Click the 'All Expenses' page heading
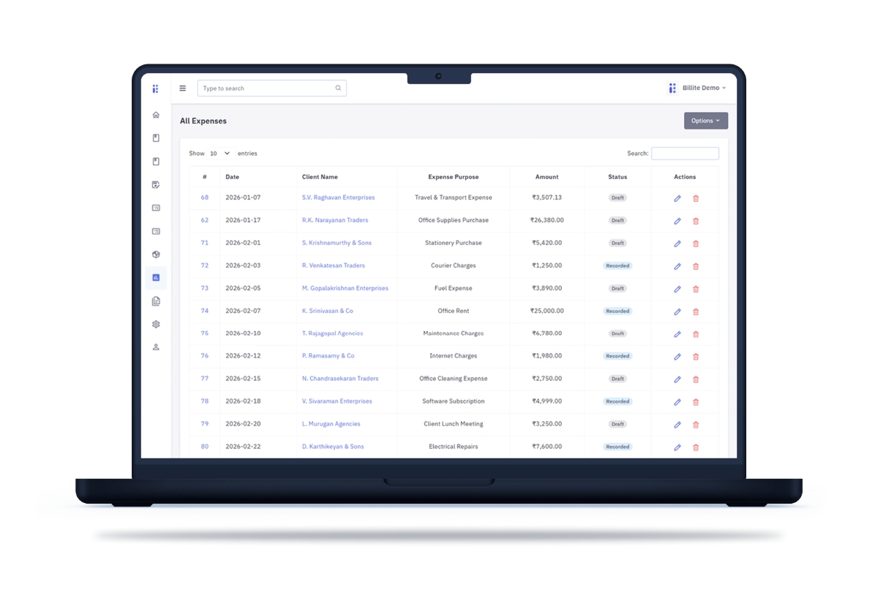Image resolution: width=878 pixels, height=595 pixels. click(203, 121)
